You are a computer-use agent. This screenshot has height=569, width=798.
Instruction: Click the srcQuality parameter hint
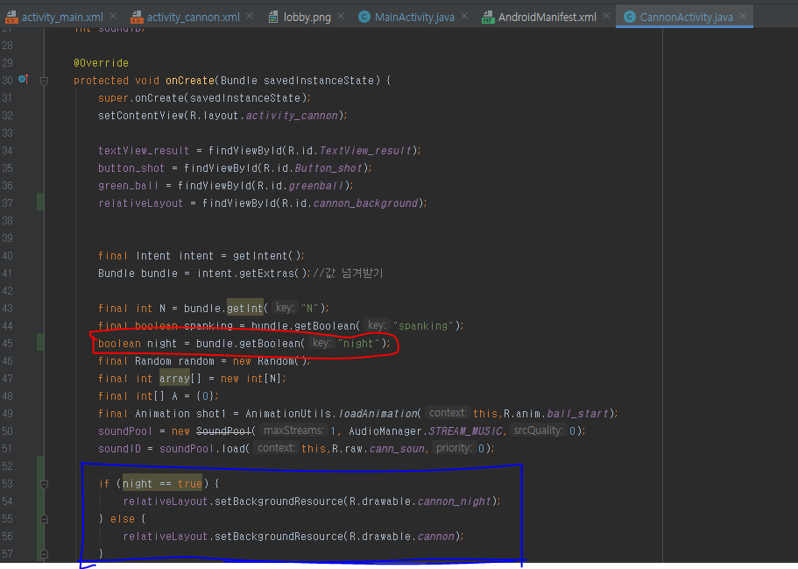click(538, 430)
